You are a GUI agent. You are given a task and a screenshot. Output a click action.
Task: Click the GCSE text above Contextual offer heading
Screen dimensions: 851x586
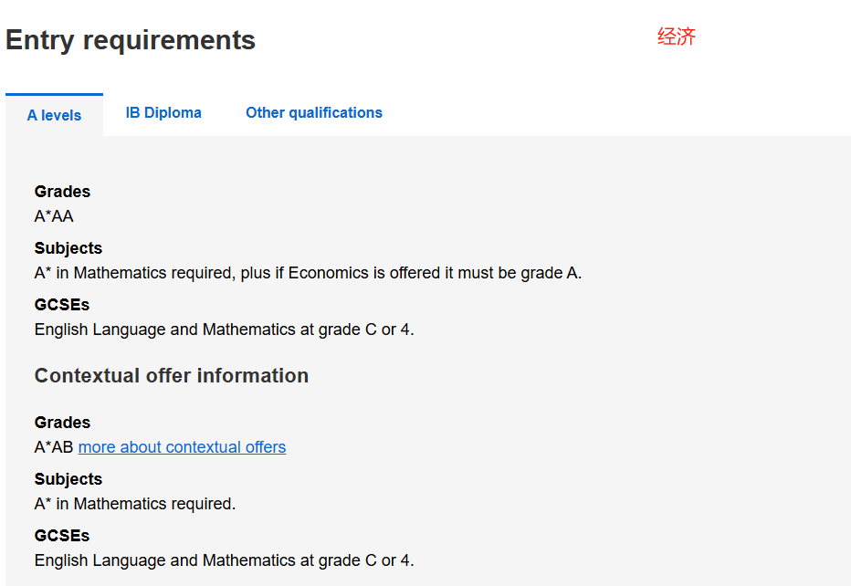(224, 330)
